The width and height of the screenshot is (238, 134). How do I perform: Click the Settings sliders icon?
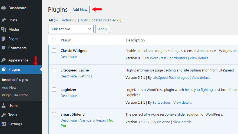click(x=4, y=124)
